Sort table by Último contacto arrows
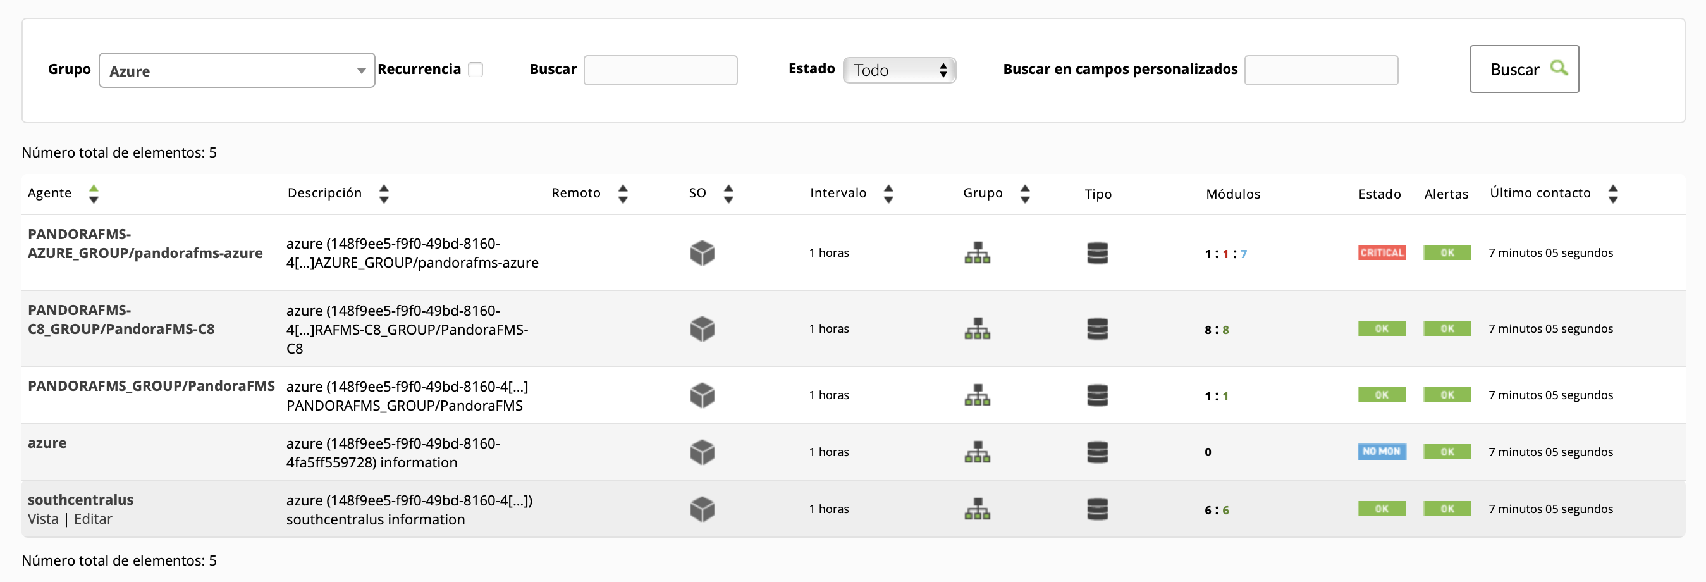1706x582 pixels. pyautogui.click(x=1612, y=194)
